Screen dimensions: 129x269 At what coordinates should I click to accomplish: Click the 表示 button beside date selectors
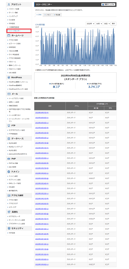pyautogui.click(x=113, y=24)
